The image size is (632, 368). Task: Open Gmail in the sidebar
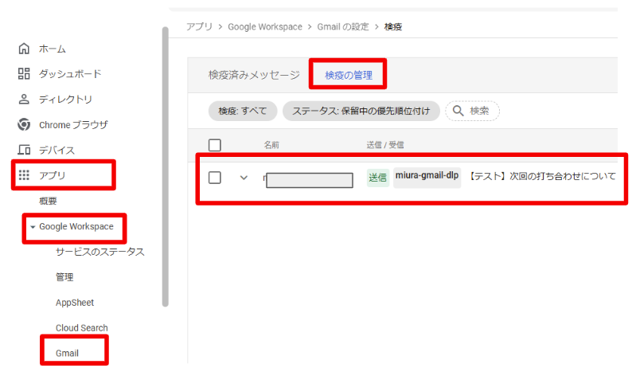(67, 353)
